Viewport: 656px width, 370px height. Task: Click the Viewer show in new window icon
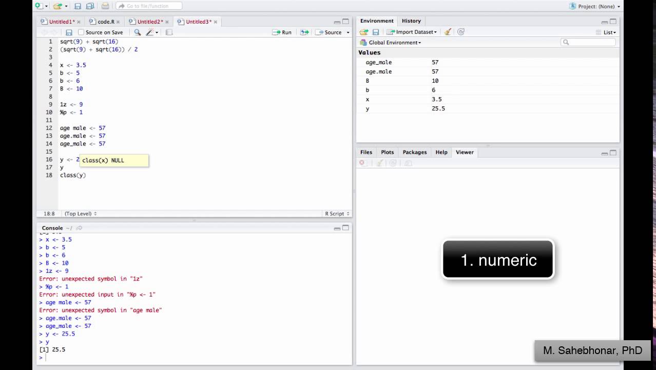coord(408,163)
